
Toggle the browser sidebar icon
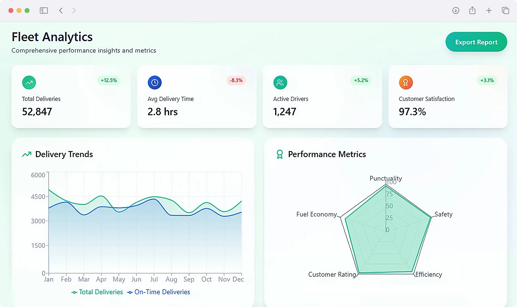44,11
